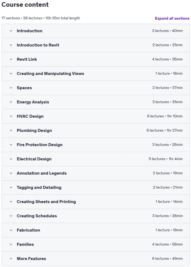Expand the Introduction section chevron

coord(11,31)
